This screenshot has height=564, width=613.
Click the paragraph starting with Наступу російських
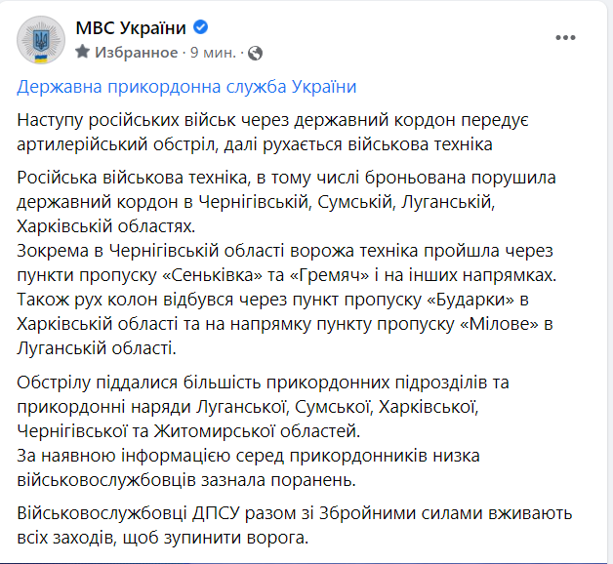(272, 132)
